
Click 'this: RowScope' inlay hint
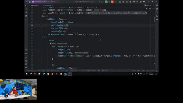[x=81, y=53]
